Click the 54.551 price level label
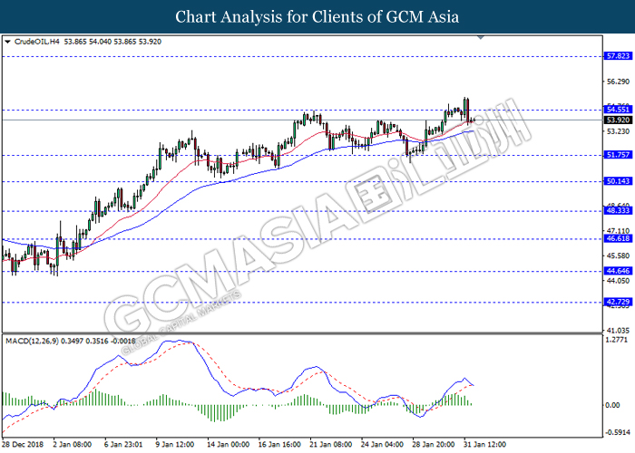The image size is (635, 453). (x=618, y=110)
